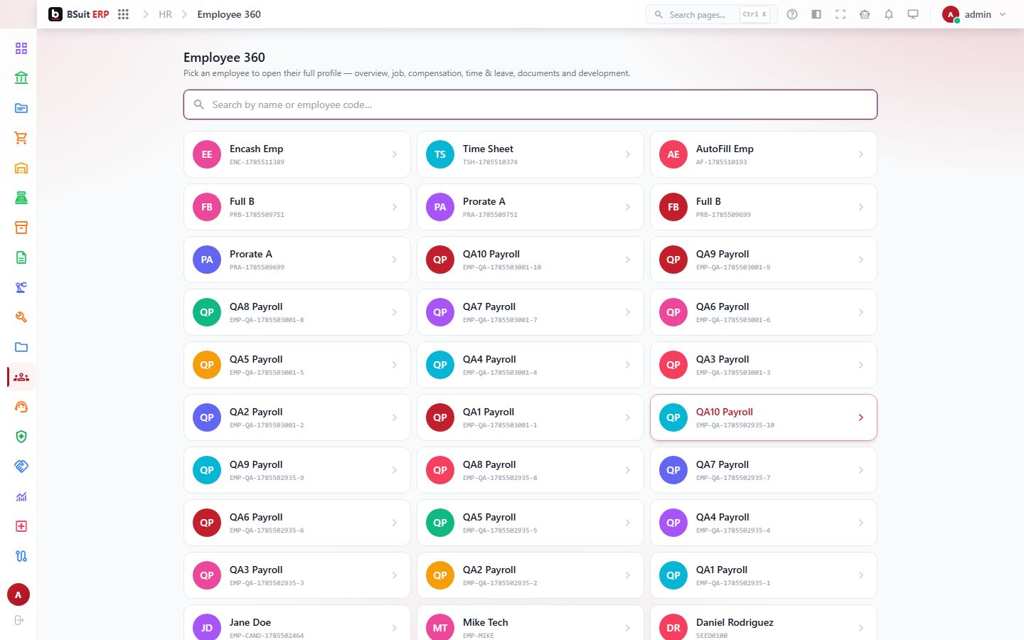
Task: Select QA6 Payroll EMP-QA-1785502935-6
Action: 297,523
